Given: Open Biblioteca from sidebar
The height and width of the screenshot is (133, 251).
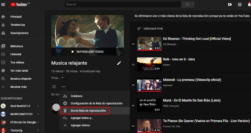Looking at the screenshot, I should [x=17, y=46].
